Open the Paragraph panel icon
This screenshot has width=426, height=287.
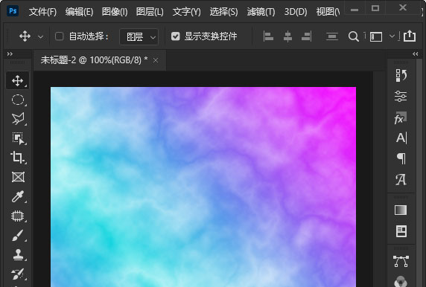pos(401,158)
